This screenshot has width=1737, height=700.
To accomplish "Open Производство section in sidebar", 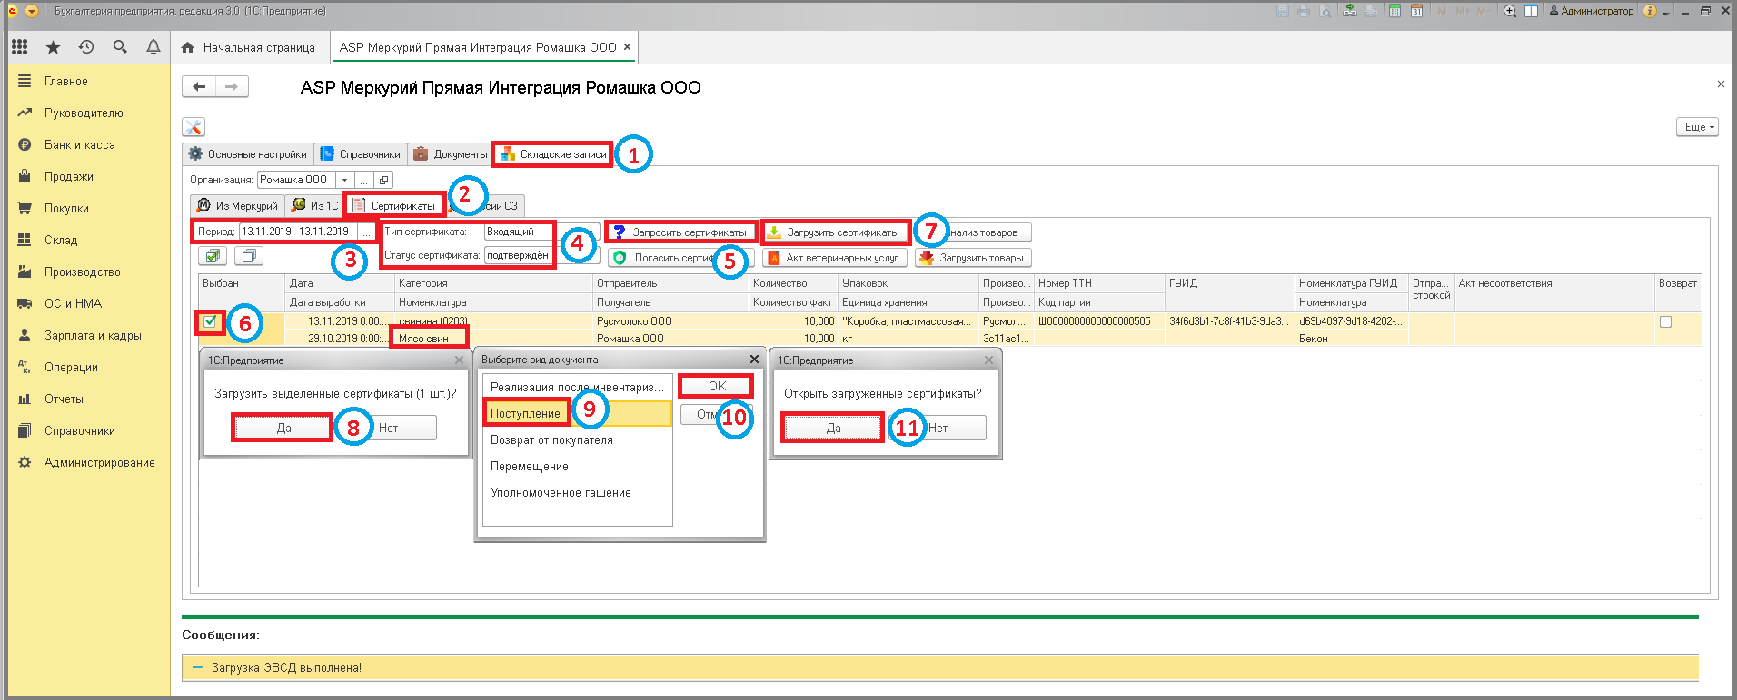I will [x=83, y=271].
